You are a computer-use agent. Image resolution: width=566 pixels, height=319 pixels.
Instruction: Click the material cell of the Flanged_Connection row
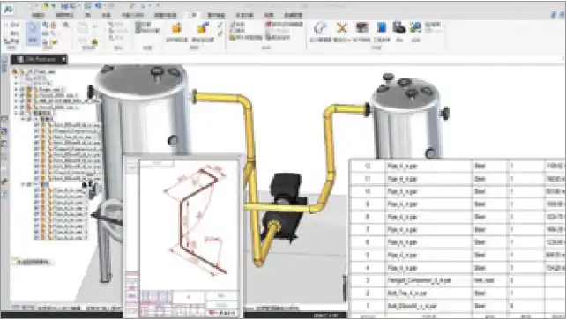[x=490, y=280]
